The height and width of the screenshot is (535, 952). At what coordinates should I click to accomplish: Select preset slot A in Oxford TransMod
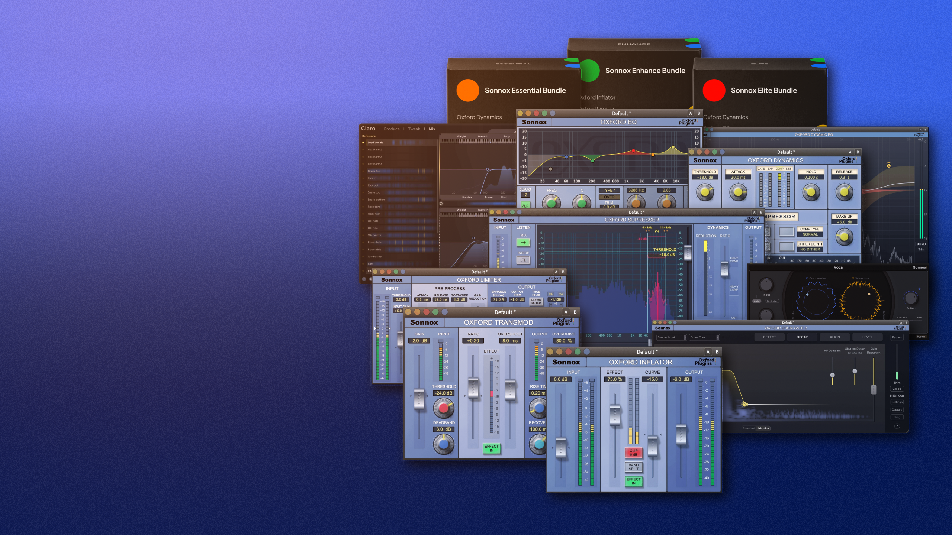pos(566,312)
